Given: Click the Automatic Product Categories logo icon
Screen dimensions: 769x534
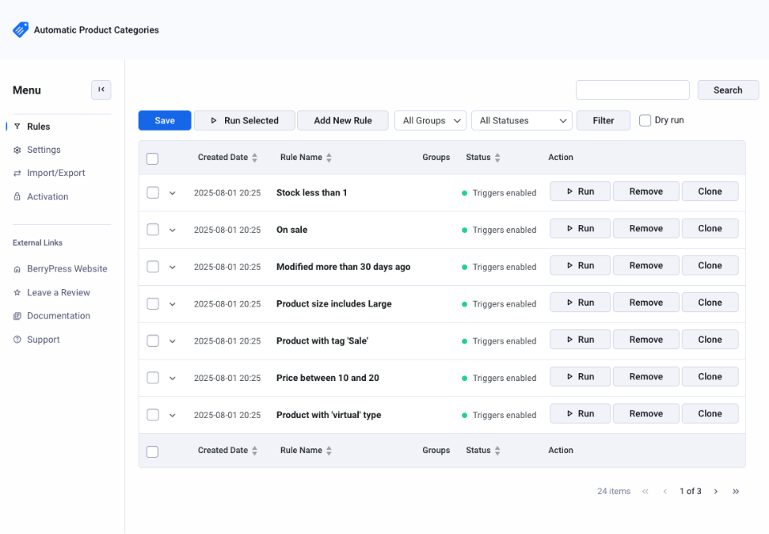Looking at the screenshot, I should coord(19,29).
